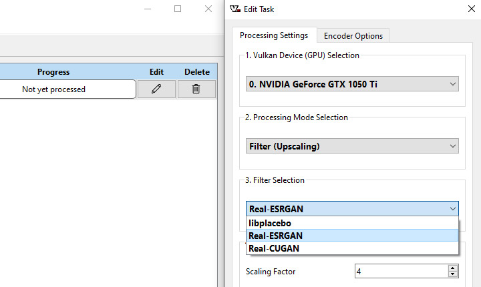Minimize the main window
481x287 pixels.
[x=148, y=9]
